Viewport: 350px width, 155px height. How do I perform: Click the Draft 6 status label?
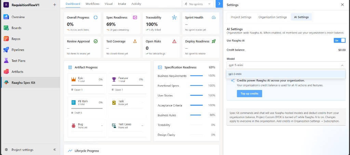pyautogui.click(x=78, y=113)
